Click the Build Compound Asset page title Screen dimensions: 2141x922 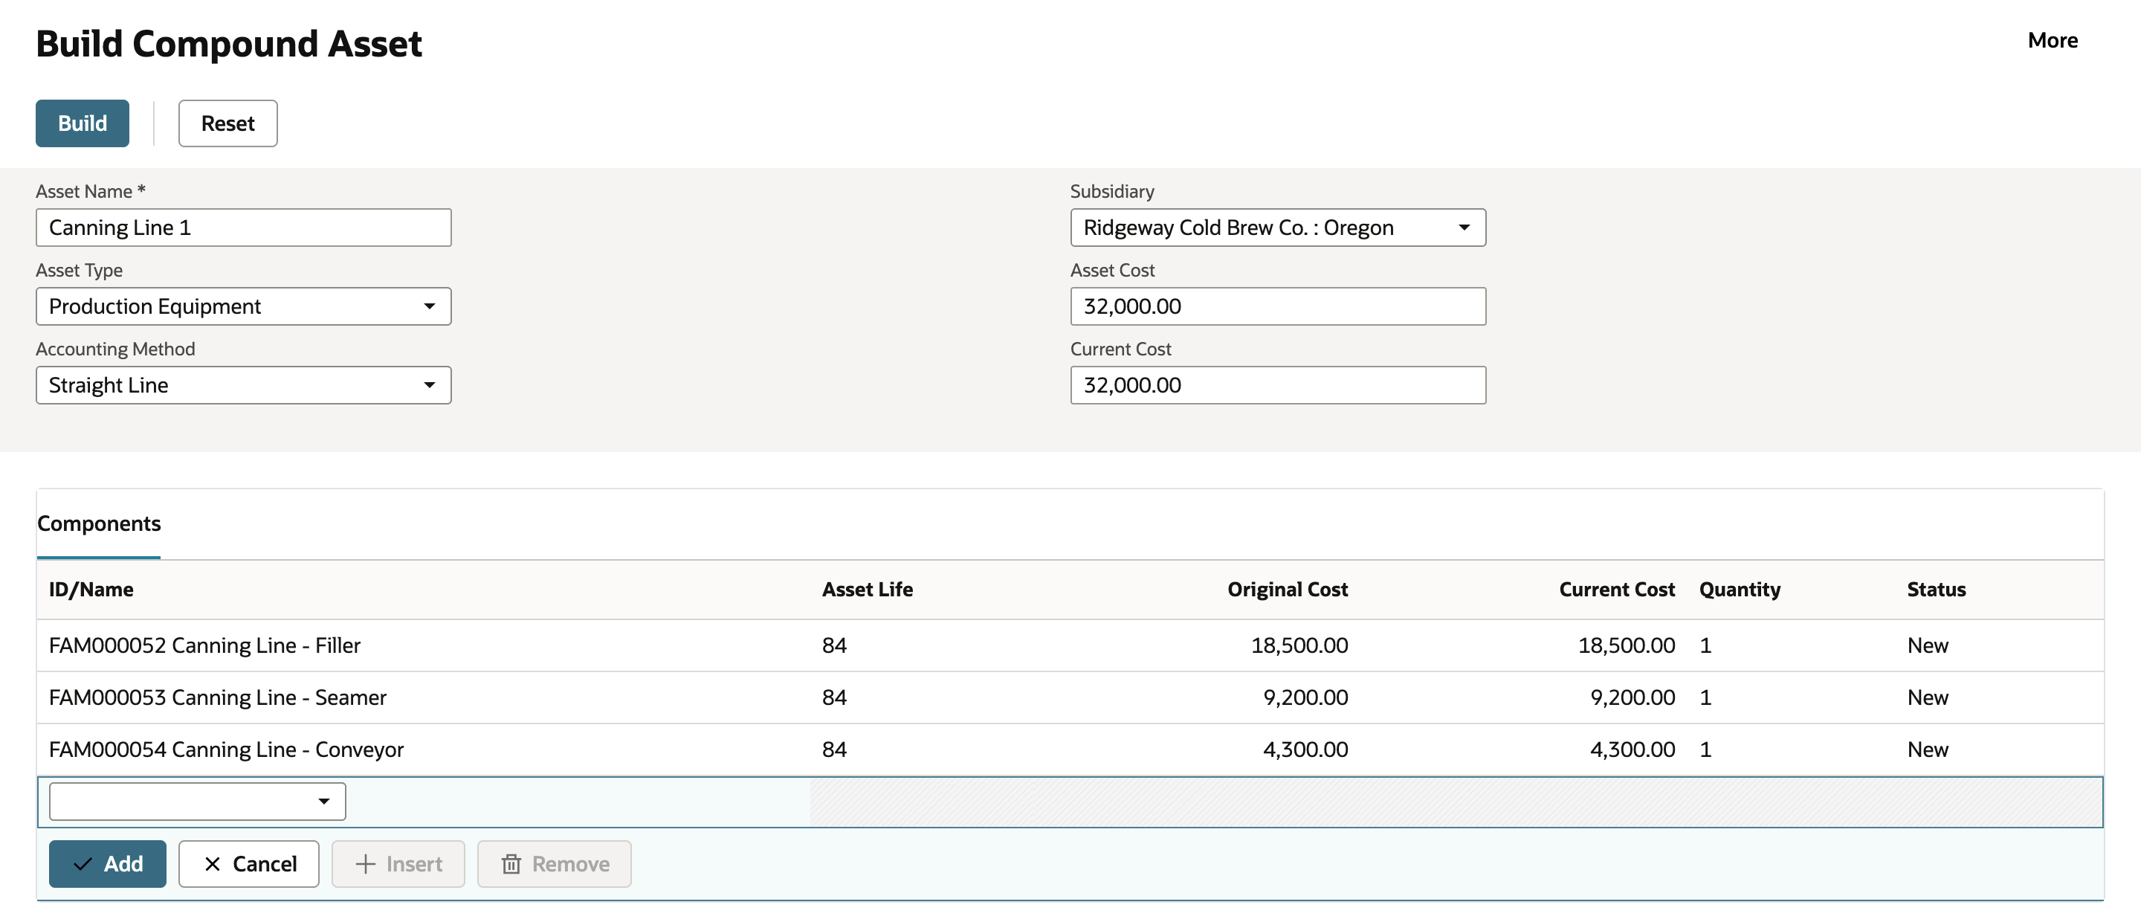(228, 43)
